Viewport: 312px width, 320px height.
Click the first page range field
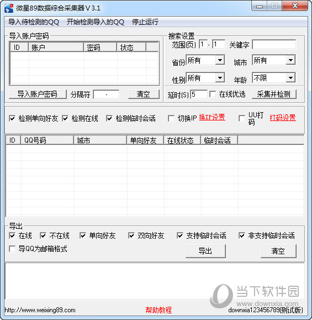coord(203,44)
